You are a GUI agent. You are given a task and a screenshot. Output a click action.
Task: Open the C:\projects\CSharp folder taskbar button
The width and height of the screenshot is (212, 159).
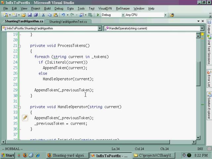(x=154, y=155)
